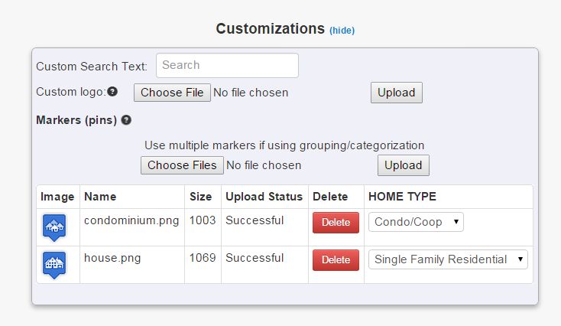Click help icon beside Markers (pins)

(126, 120)
